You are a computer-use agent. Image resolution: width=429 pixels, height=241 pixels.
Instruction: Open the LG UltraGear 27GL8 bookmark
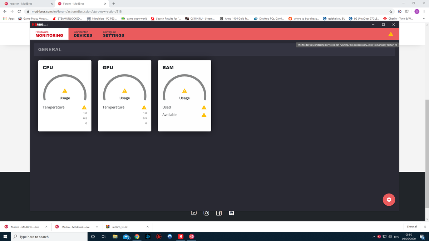pyautogui.click(x=364, y=19)
